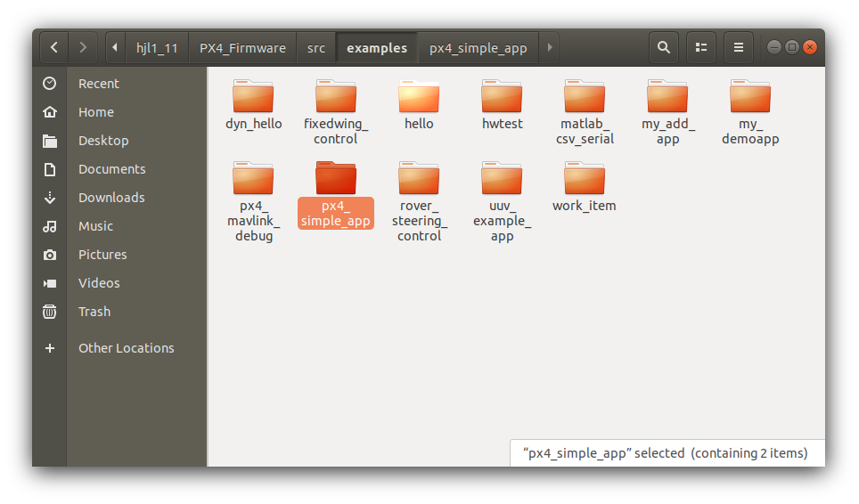
Task: Open Music label in sidebar
Action: pyautogui.click(x=95, y=226)
